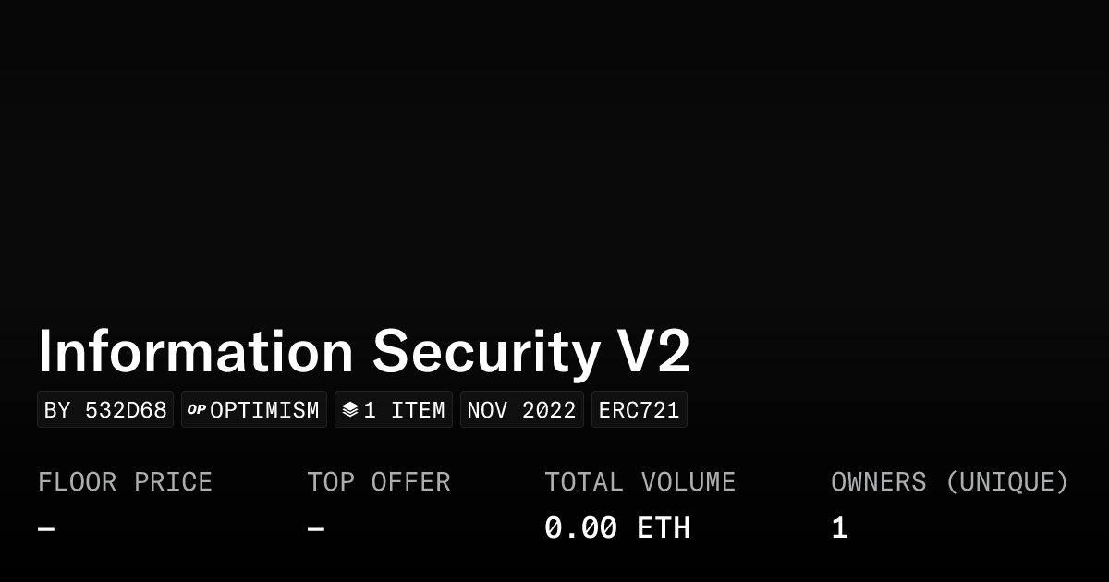The image size is (1109, 582).
Task: Click the NOV 2022 creation date badge
Action: coord(521,410)
